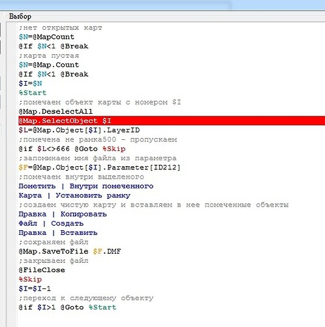325x327 pixels.
Task: Click the final @Goto %Start loop line
Action: (67, 307)
